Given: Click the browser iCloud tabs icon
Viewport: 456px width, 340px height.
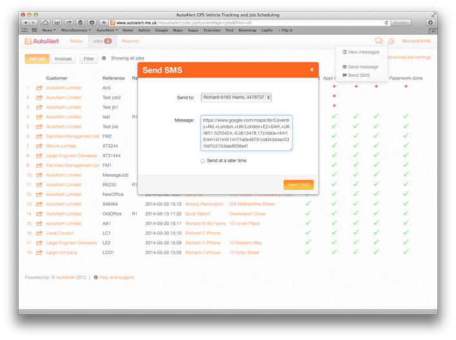Looking at the screenshot, I should 45,23.
